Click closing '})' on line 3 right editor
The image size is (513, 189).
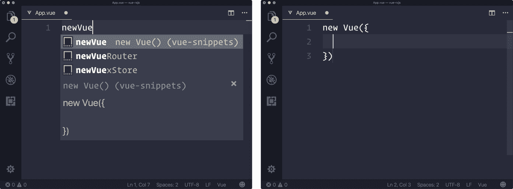[x=327, y=56]
